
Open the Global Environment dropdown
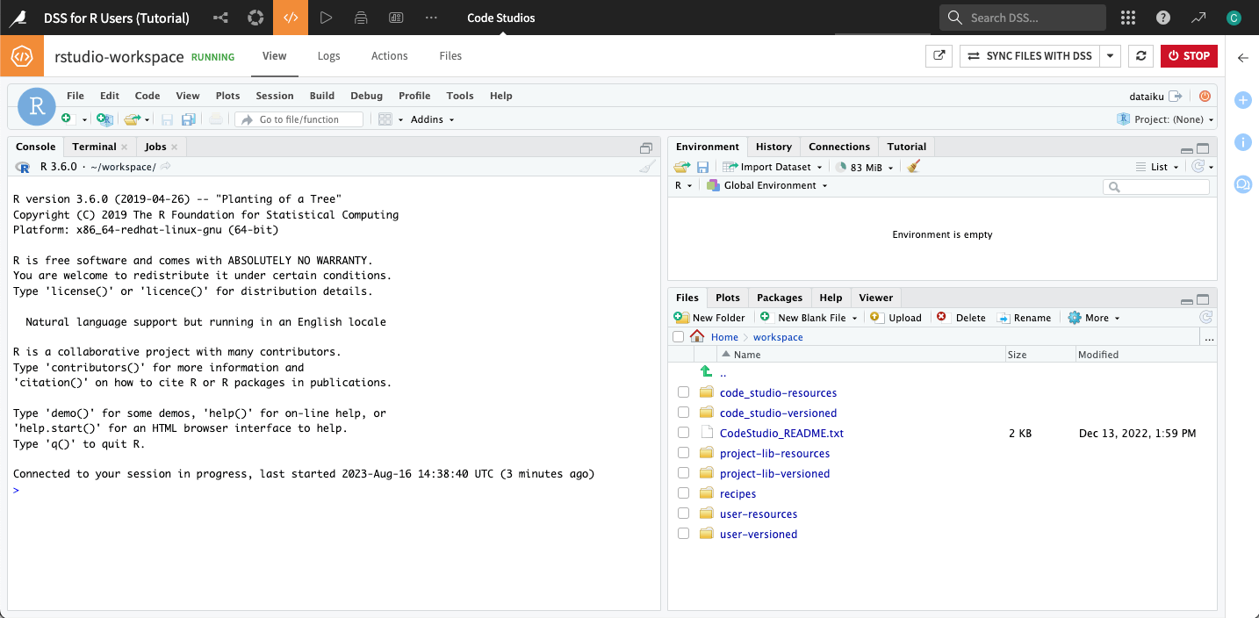coord(766,185)
